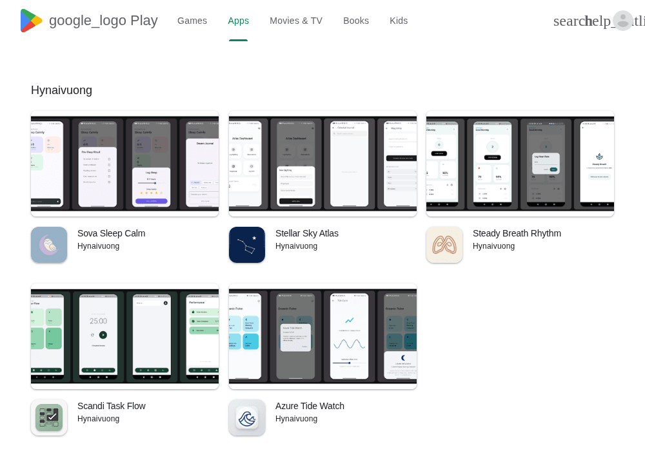Switch to the Kids tab
Viewport: 645px width, 451px height.
point(399,21)
